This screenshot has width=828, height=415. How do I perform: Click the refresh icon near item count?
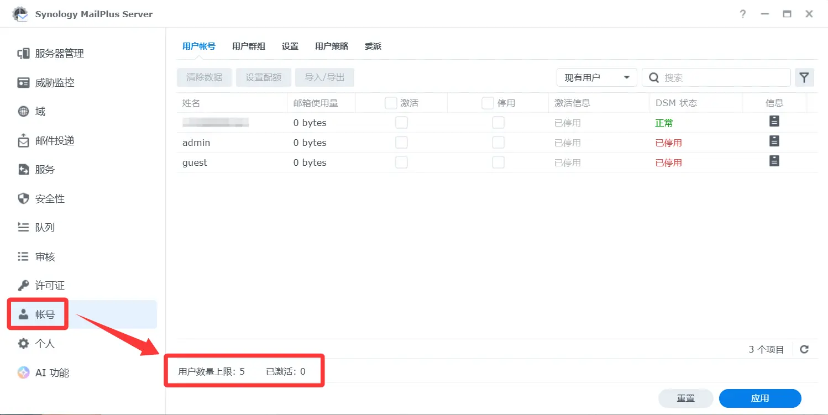804,349
